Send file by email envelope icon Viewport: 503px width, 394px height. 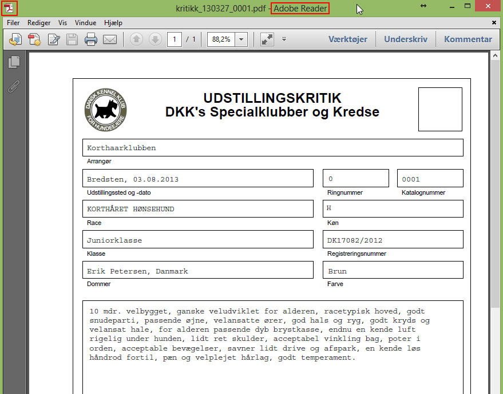point(110,39)
